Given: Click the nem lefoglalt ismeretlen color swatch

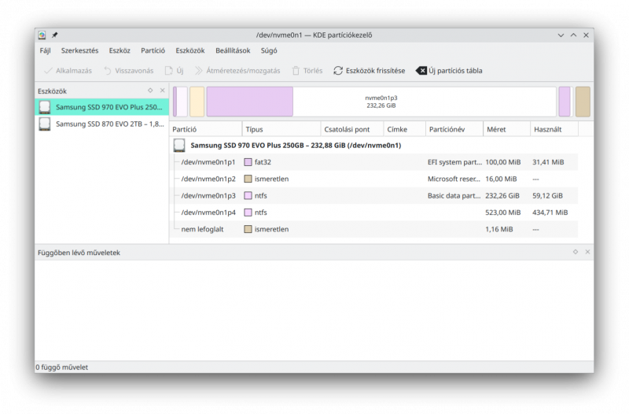Looking at the screenshot, I should coord(248,229).
